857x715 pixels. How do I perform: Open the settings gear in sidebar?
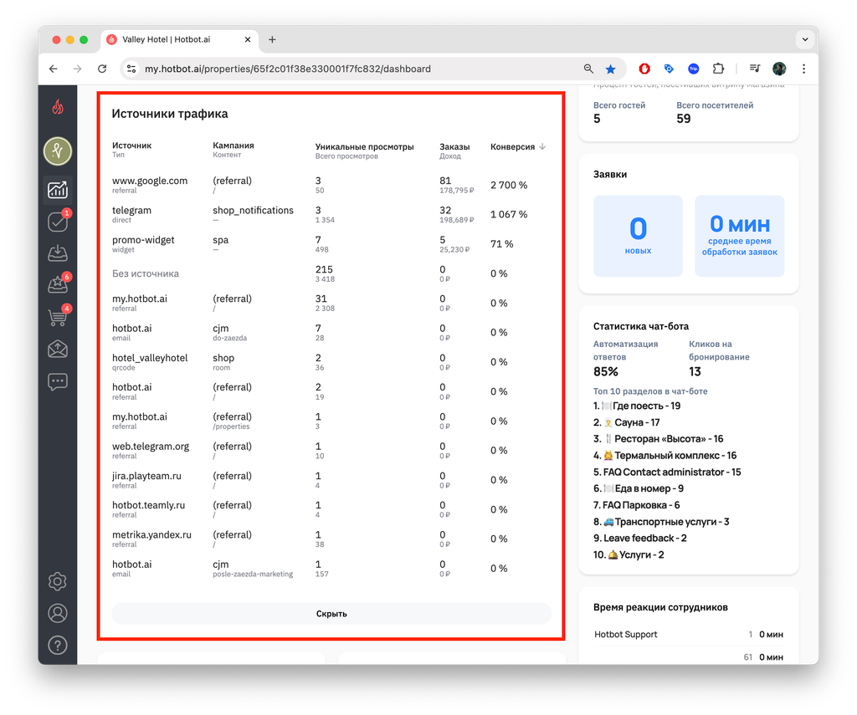58,581
